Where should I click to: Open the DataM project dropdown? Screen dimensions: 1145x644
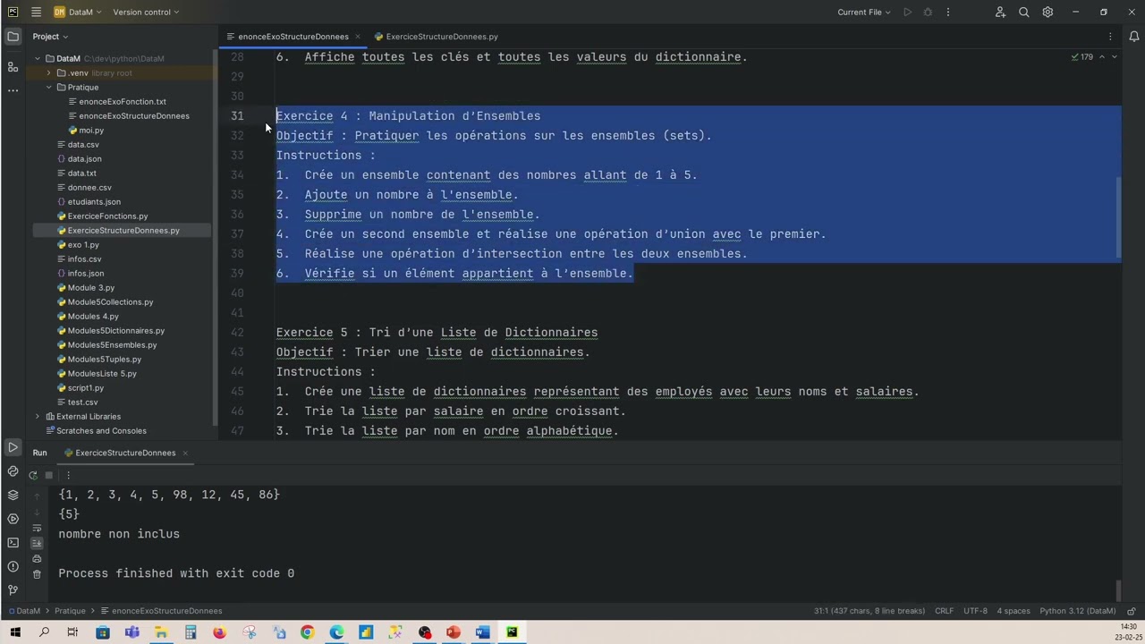click(x=77, y=12)
